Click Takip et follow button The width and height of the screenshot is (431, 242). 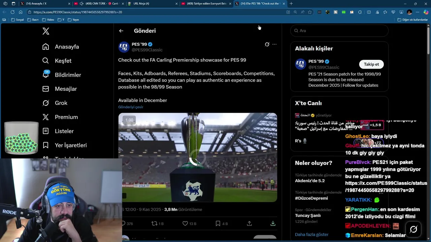[x=371, y=64]
